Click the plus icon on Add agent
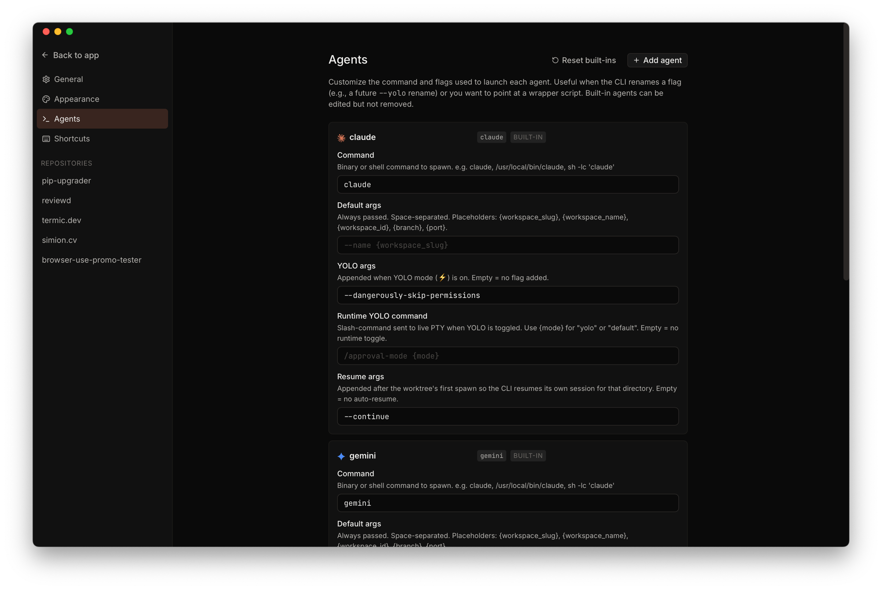 (x=636, y=60)
